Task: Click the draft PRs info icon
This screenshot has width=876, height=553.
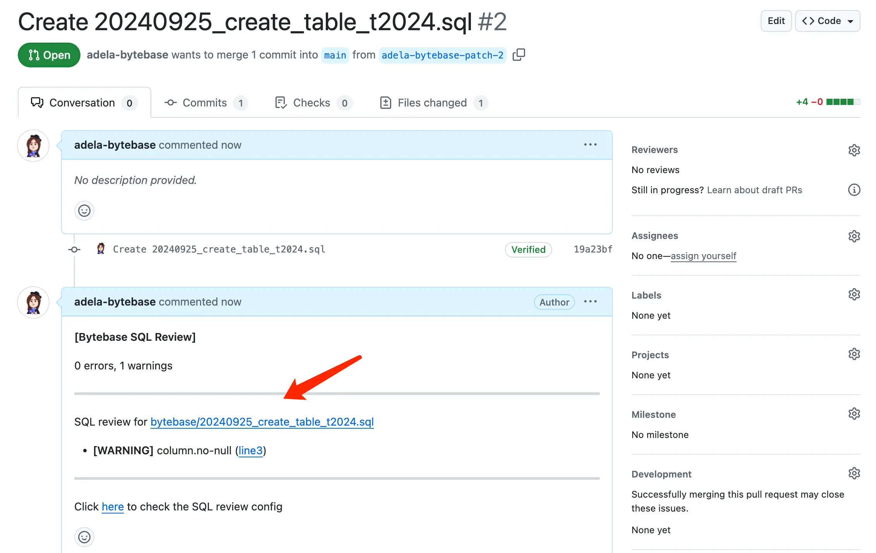Action: 854,190
